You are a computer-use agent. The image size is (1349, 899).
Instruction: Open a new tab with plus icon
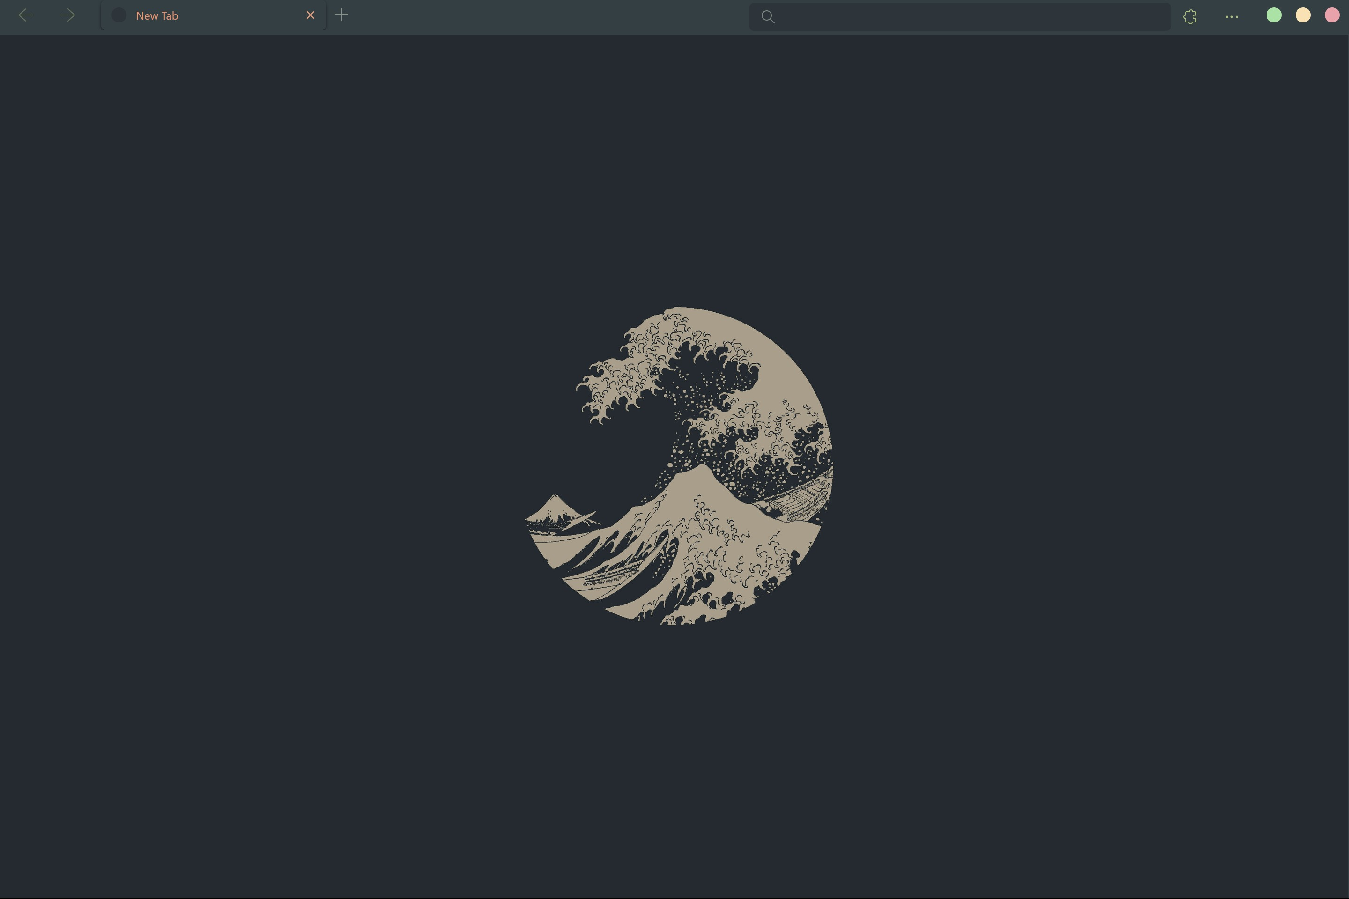(x=341, y=15)
